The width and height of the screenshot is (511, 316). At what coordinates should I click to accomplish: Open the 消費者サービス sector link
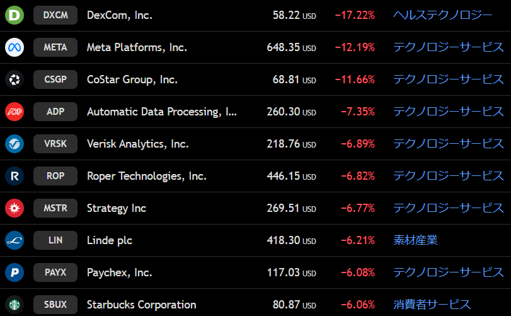[432, 305]
